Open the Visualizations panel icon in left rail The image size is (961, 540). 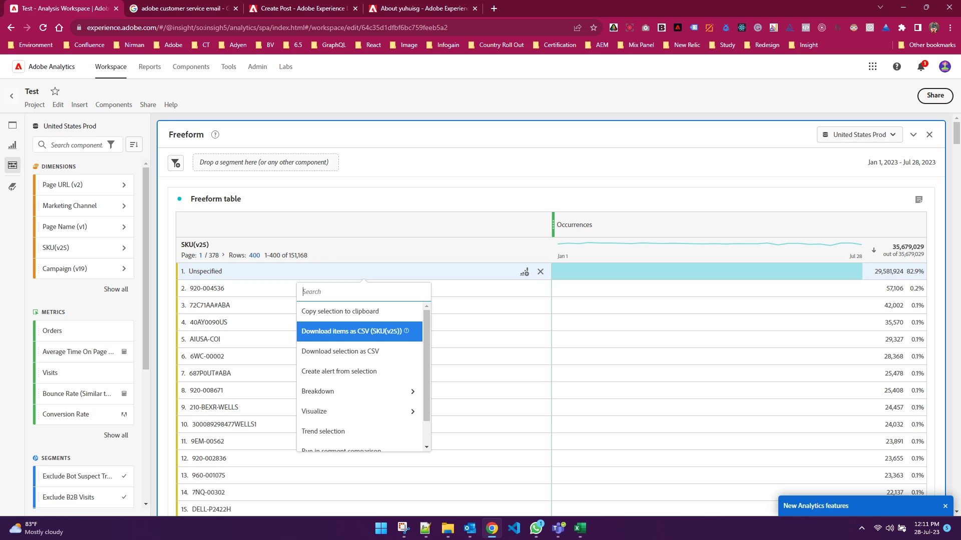[13, 145]
